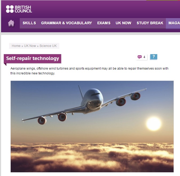
Task: Go to UK Now section
Action: click(123, 23)
